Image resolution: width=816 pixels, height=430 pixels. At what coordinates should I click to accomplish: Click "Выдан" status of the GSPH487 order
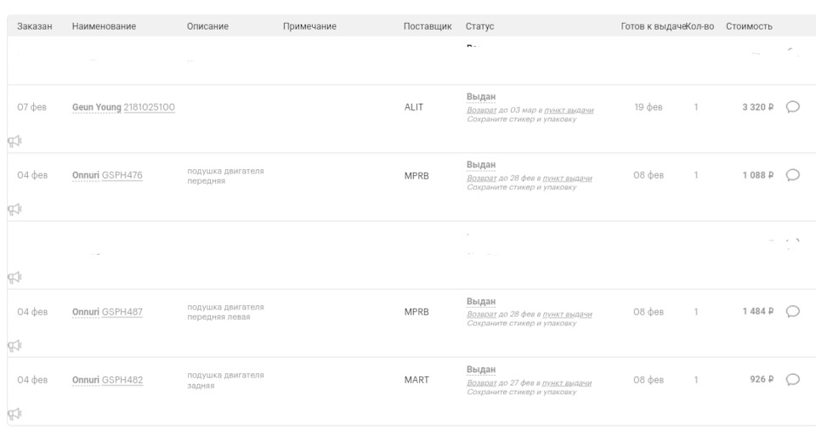coord(481,302)
